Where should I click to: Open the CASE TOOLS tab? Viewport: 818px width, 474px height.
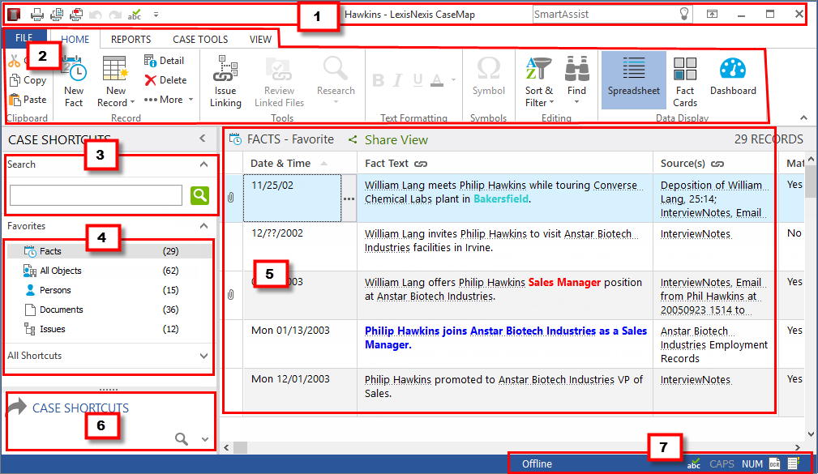200,39
